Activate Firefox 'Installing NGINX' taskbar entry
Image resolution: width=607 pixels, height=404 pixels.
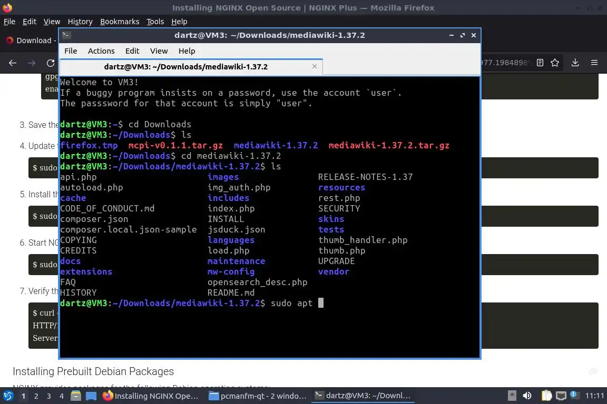coord(151,396)
